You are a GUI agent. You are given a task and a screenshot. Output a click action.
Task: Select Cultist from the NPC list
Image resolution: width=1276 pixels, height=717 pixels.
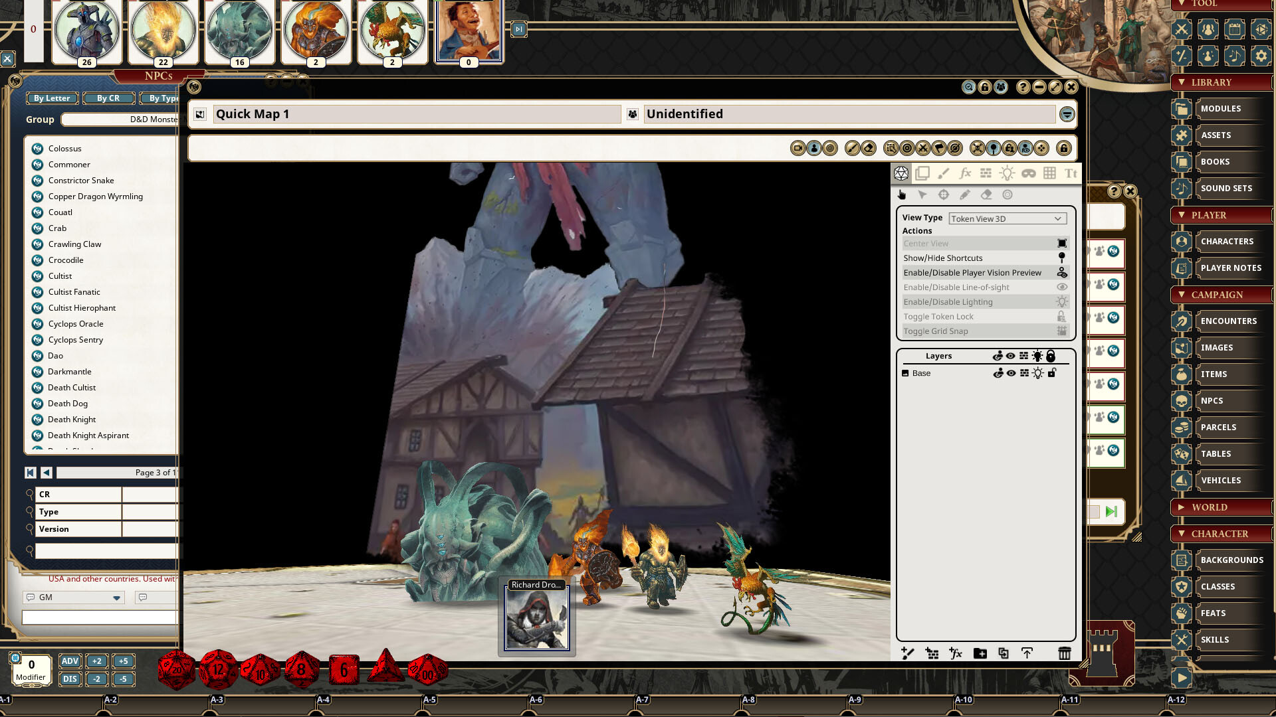pyautogui.click(x=60, y=276)
